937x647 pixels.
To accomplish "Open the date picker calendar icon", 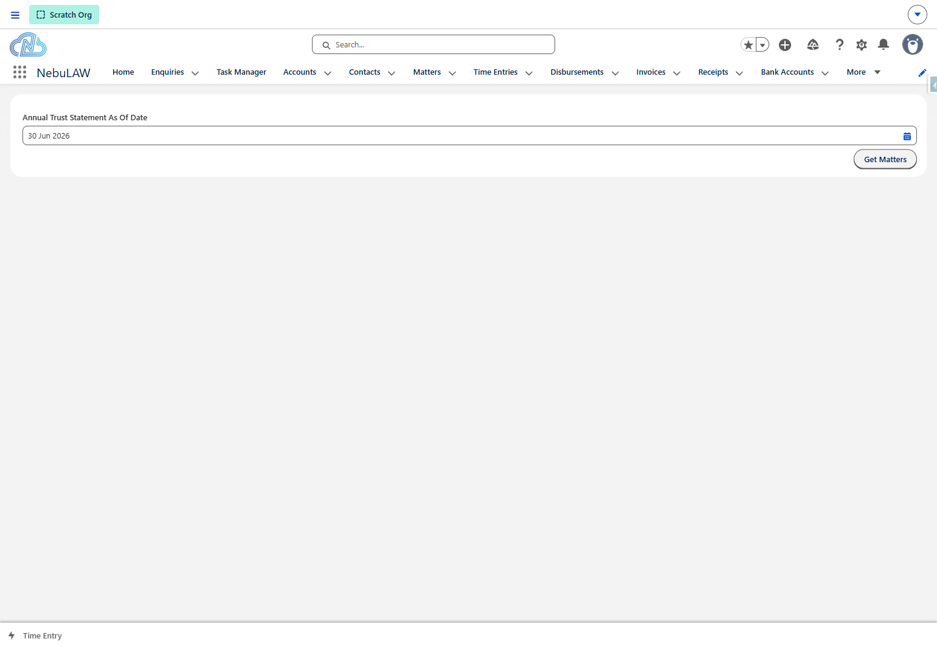I will 907,136.
